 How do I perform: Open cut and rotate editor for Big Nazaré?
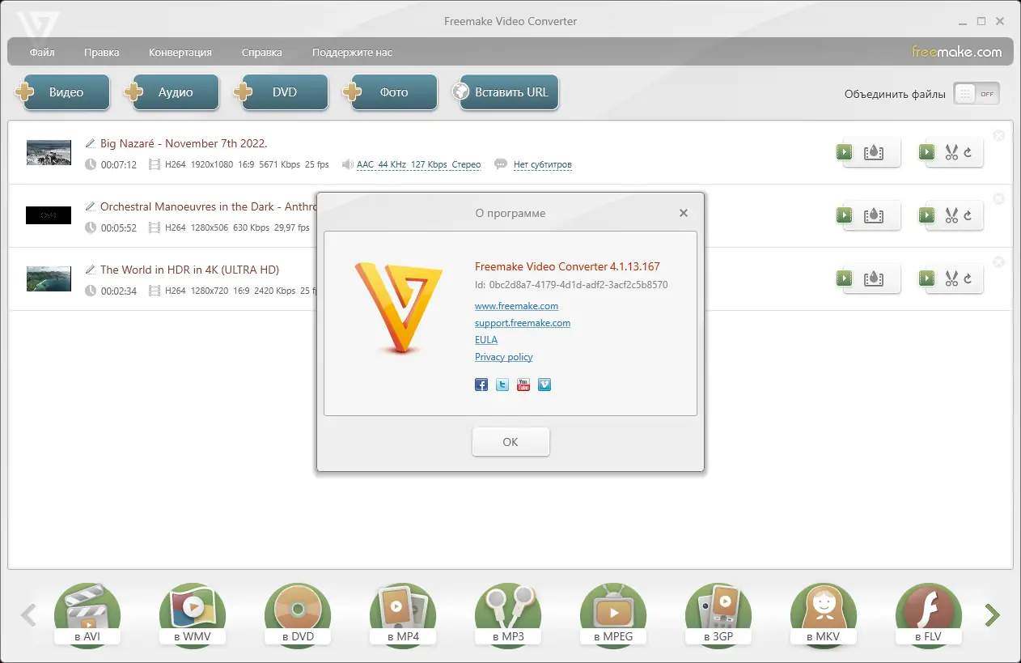click(951, 152)
